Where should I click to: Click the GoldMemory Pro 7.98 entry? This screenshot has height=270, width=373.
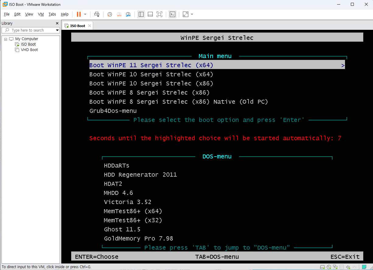tap(138, 238)
